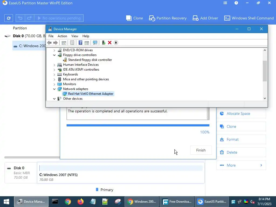Collapse Floppy drive controllers node

click(x=54, y=55)
